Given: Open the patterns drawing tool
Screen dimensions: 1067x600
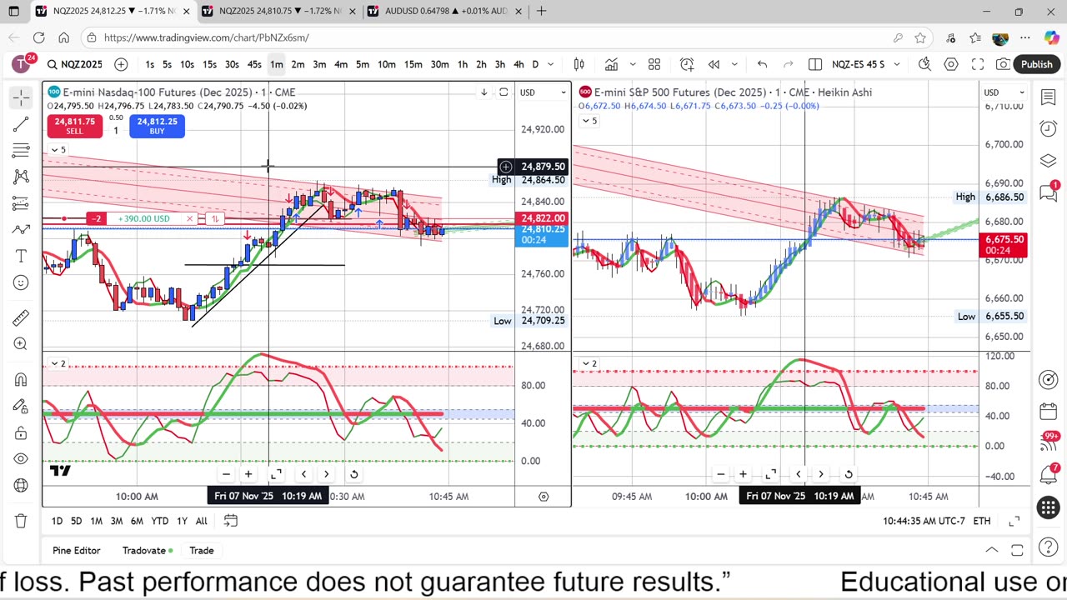Looking at the screenshot, I should click(x=21, y=177).
